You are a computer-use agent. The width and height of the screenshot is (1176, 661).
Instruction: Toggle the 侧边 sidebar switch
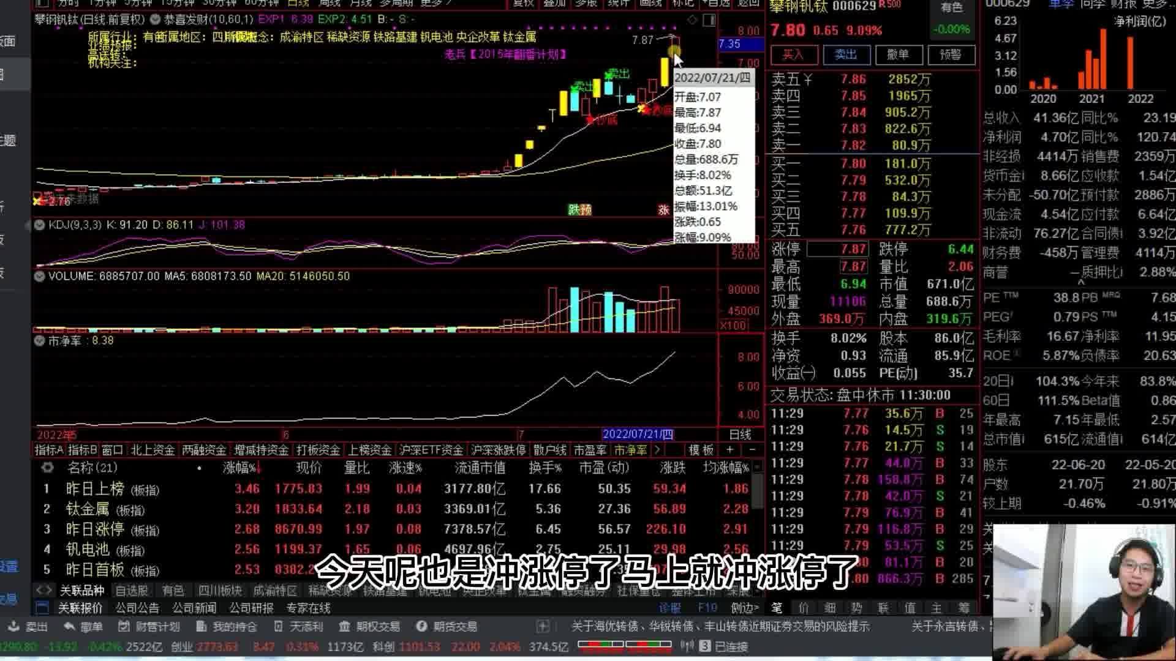[744, 608]
